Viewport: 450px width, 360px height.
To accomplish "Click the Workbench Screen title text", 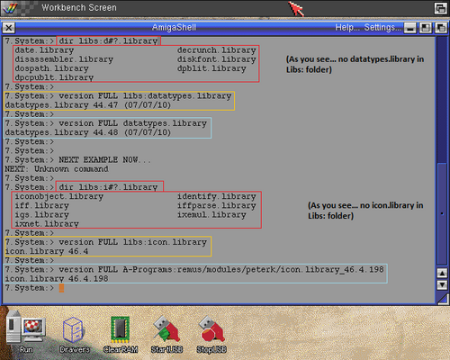I will pos(79,8).
